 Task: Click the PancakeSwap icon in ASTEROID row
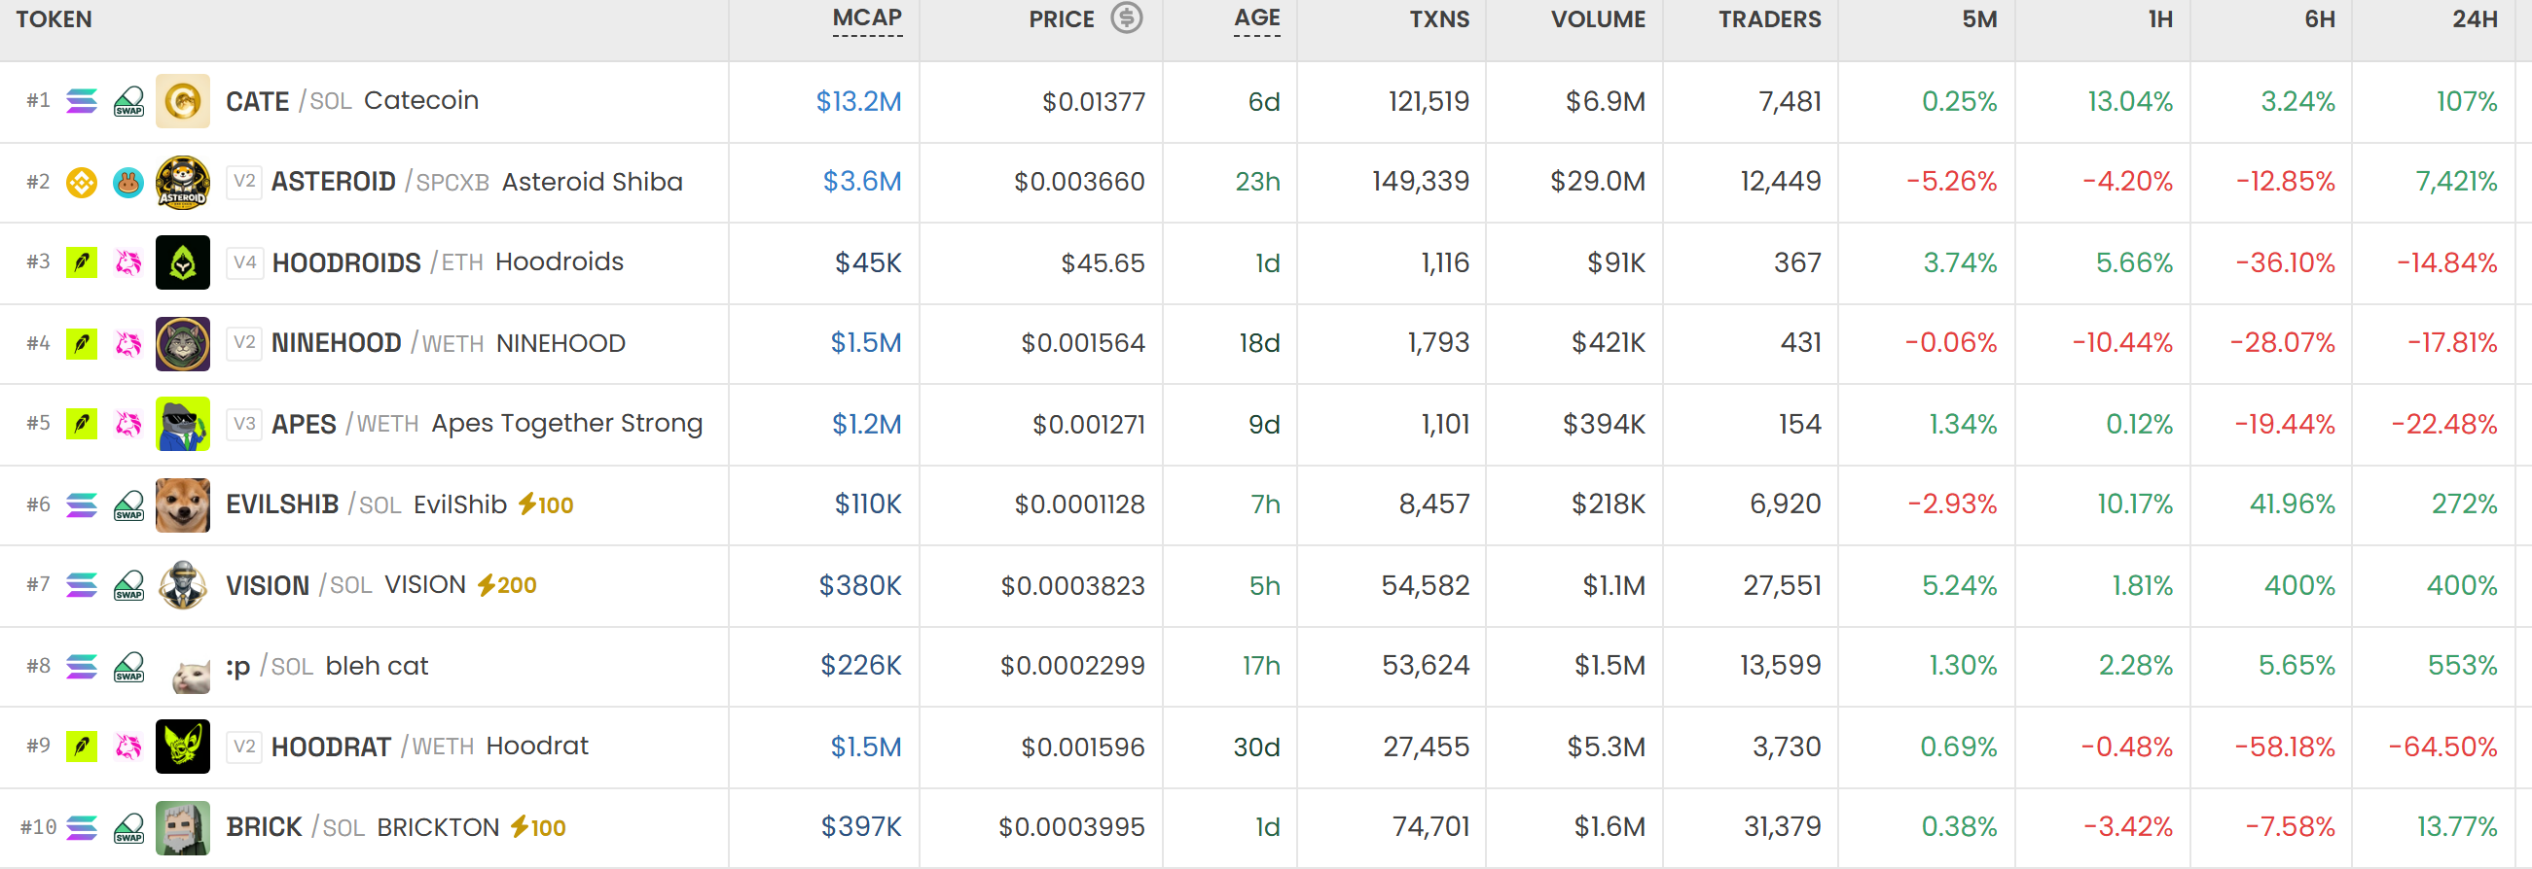point(127,182)
